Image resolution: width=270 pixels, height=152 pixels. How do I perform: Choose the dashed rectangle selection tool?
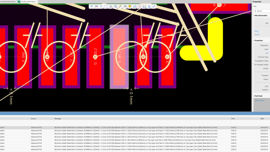pyautogui.click(x=106, y=6)
